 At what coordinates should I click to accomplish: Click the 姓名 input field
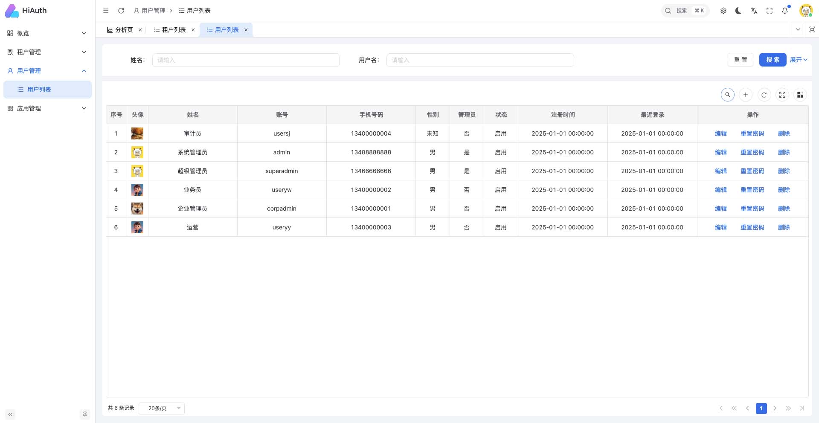[x=246, y=60]
